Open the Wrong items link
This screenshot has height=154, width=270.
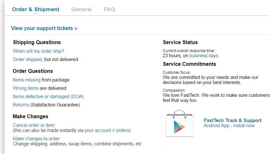pyautogui.click(x=26, y=88)
